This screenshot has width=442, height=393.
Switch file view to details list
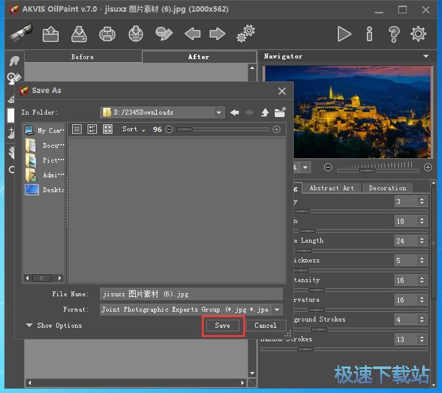click(93, 129)
